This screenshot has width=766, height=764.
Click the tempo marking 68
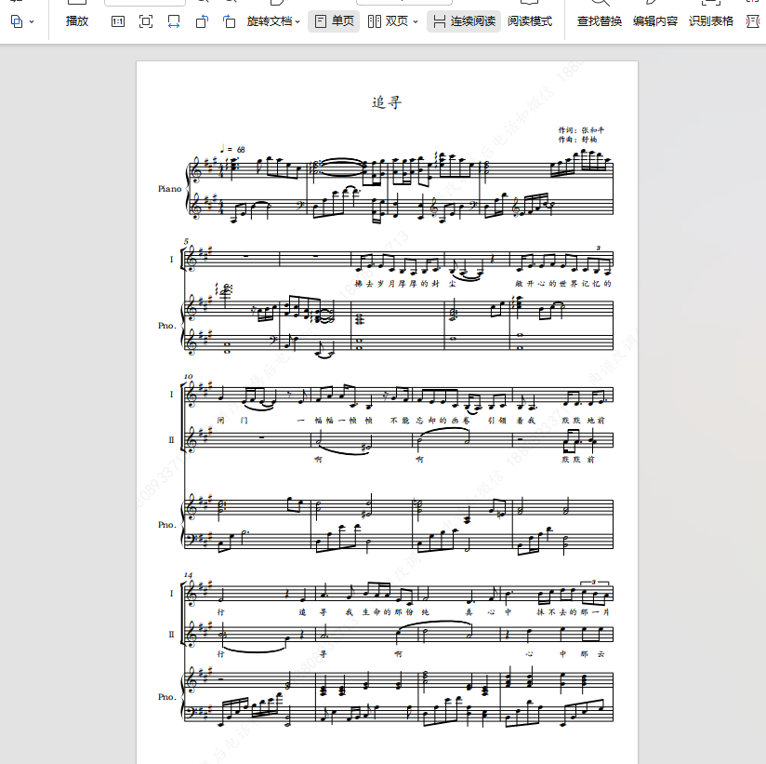(232, 149)
